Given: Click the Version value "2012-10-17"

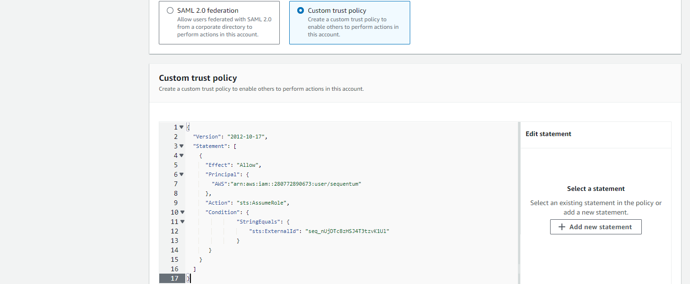Looking at the screenshot, I should click(x=247, y=137).
